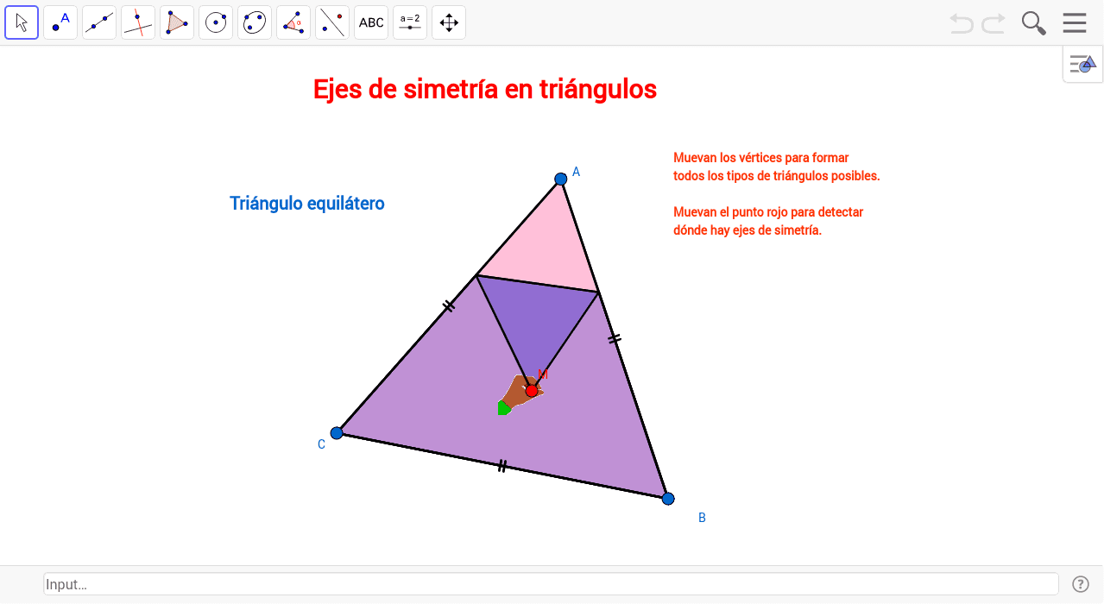Click the red point M
This screenshot has width=1104, height=604.
click(x=532, y=391)
